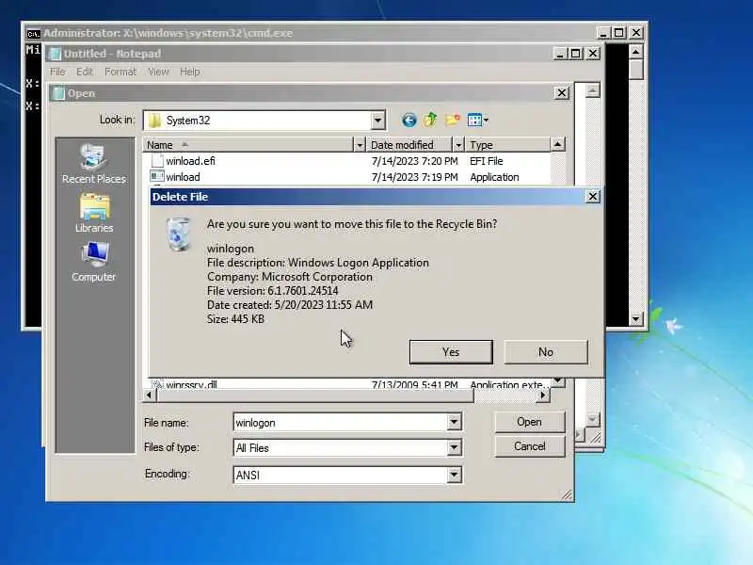Close the Open dialog with X
Image resolution: width=753 pixels, height=565 pixels.
pos(562,92)
